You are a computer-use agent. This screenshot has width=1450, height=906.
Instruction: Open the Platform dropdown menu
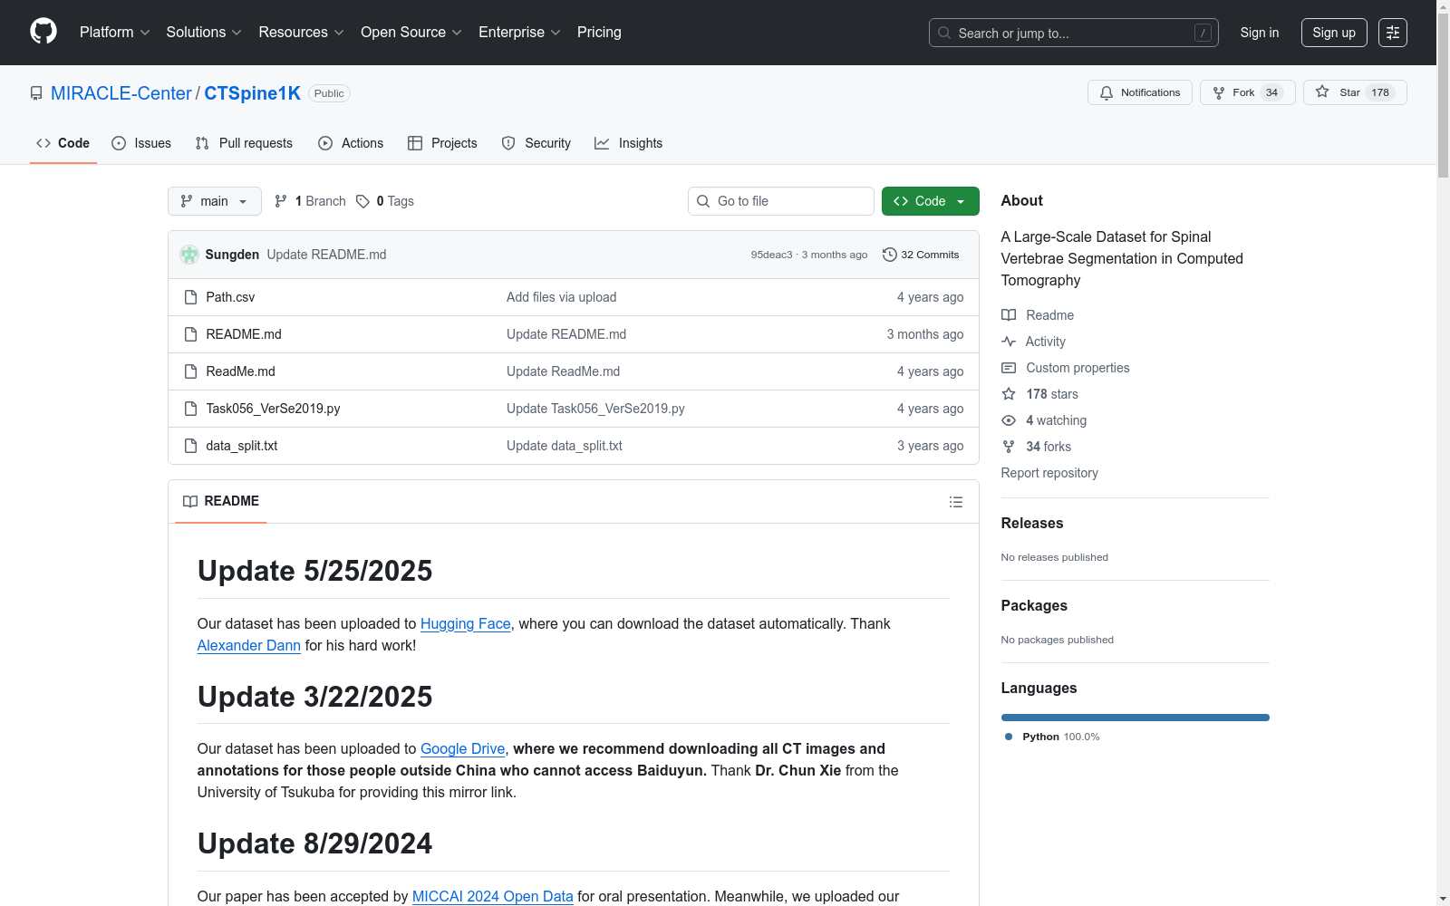pyautogui.click(x=114, y=33)
